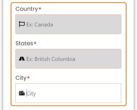Click blank space between Country field and States label

tap(68, 37)
